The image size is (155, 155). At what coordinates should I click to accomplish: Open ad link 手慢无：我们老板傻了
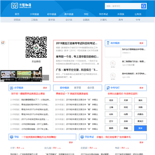coord(114,137)
